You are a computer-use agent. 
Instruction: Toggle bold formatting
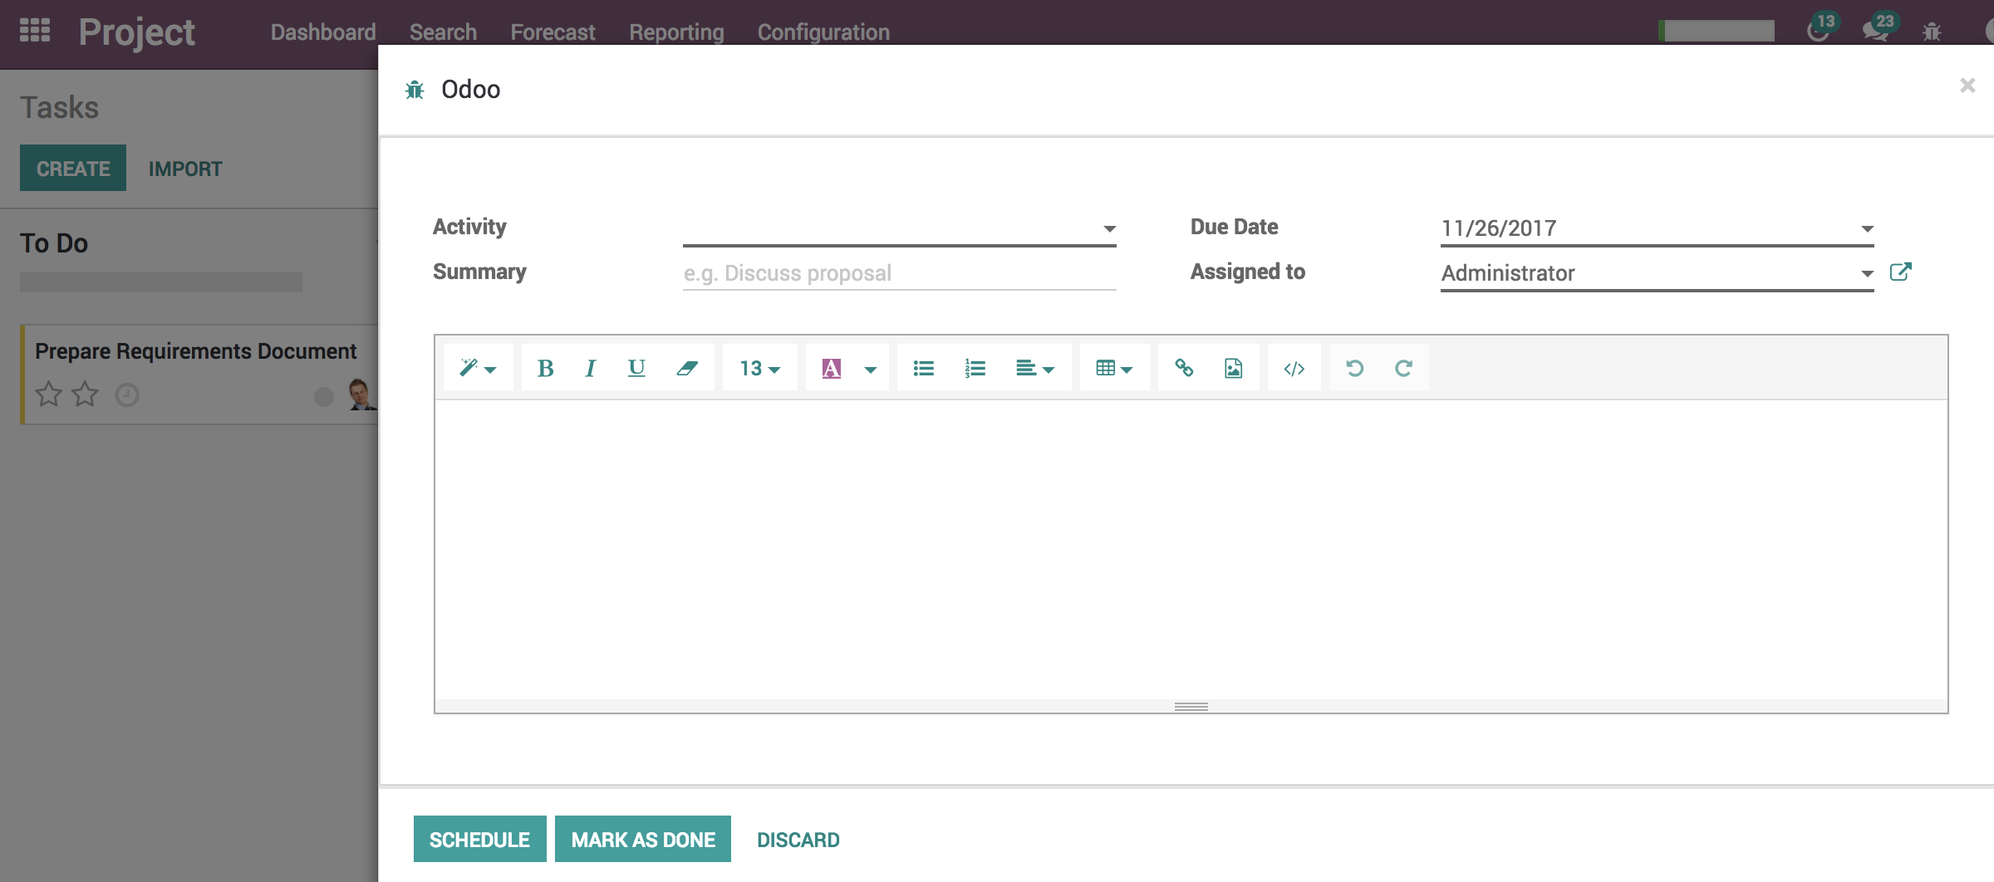tap(545, 368)
